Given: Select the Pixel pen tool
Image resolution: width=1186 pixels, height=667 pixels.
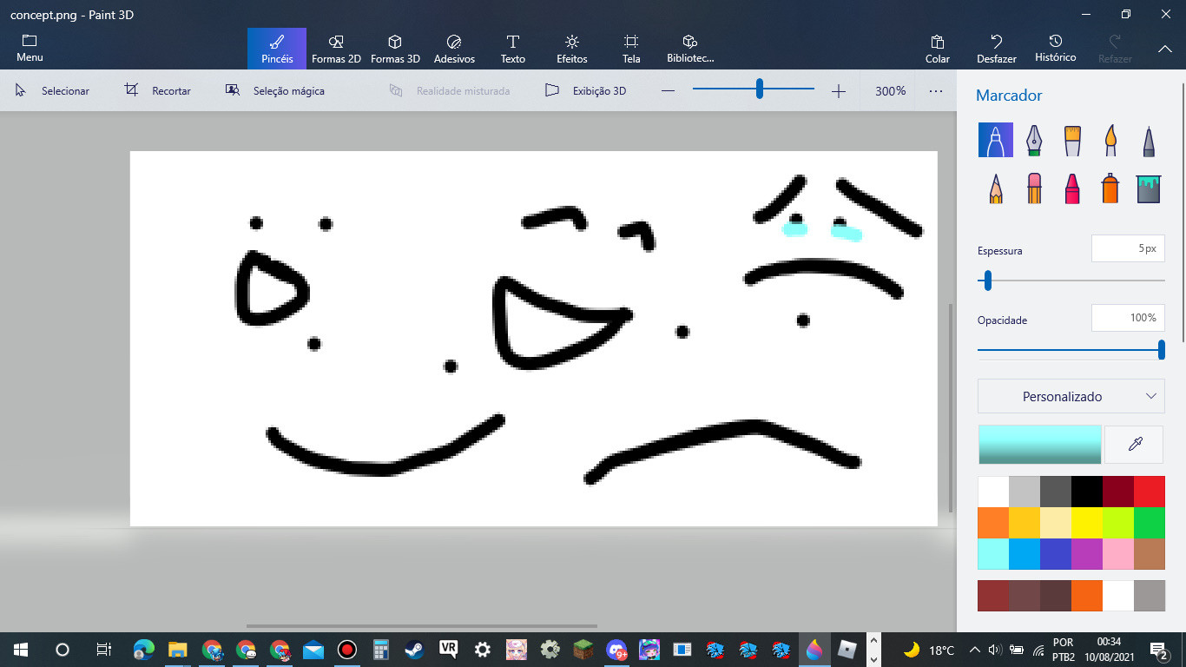Looking at the screenshot, I should click(x=1148, y=140).
